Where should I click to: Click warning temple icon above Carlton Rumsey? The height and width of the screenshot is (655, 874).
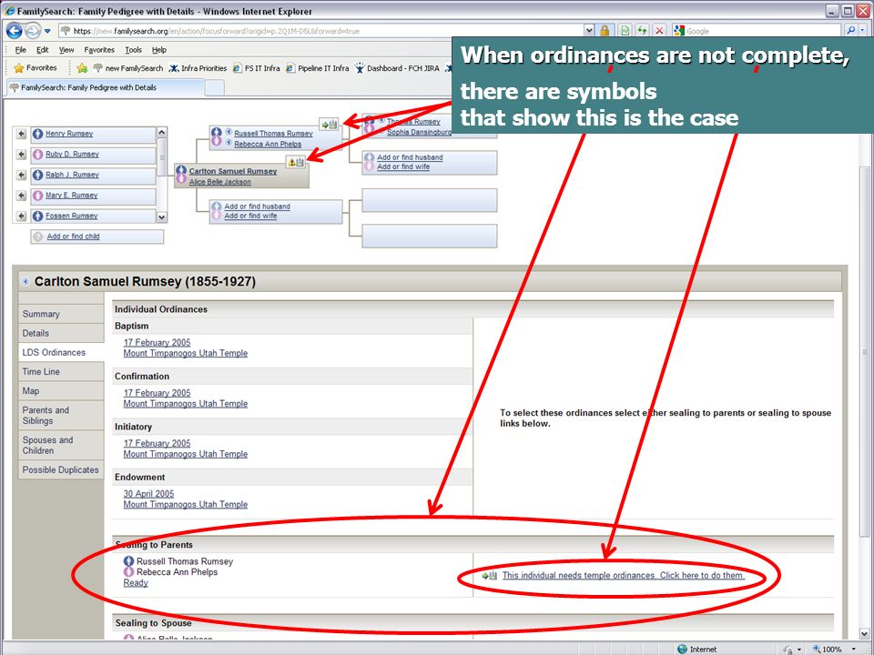(295, 162)
